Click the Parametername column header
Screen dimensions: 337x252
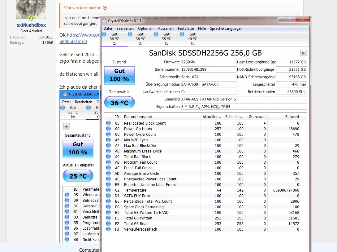[161, 117]
